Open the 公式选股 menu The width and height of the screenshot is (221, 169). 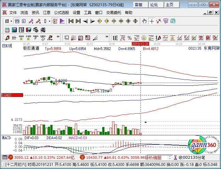click(x=62, y=13)
